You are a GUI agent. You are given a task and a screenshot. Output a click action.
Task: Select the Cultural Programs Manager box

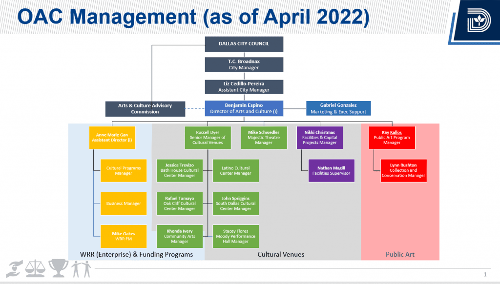[124, 170]
